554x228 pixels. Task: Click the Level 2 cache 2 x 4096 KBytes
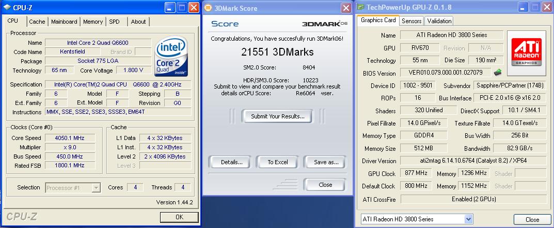pos(165,156)
